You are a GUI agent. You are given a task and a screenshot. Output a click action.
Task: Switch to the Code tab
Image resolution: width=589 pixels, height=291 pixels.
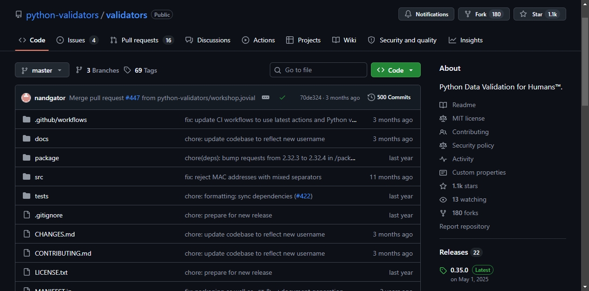[32, 40]
